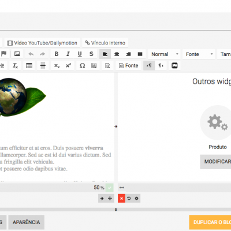Insert a YouTube/Dailymotion video
Image resolution: width=231 pixels, height=231 pixels.
pyautogui.click(x=42, y=43)
